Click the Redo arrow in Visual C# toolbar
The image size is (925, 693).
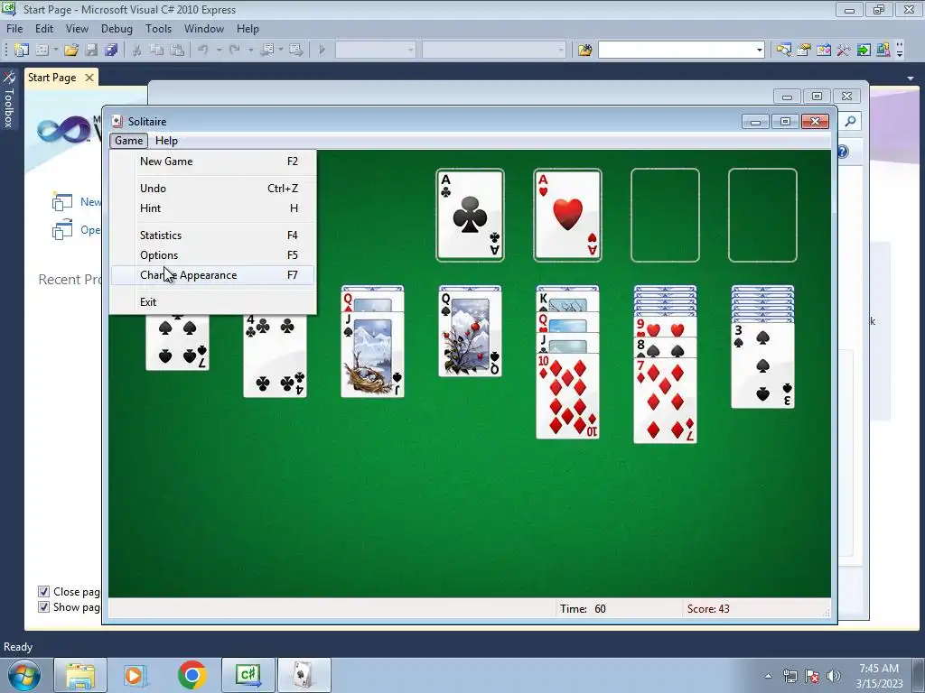coord(234,51)
